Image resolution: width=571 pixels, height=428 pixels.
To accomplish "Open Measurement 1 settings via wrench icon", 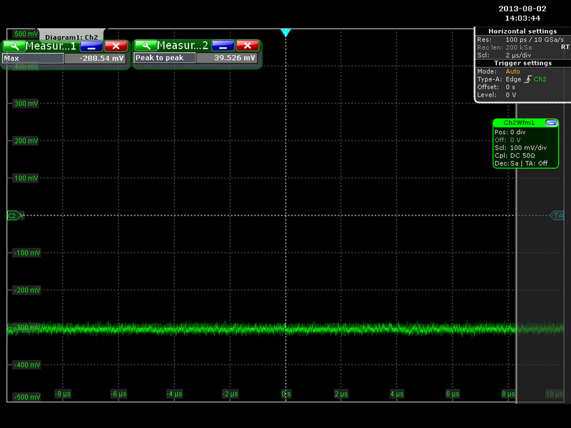I will click(14, 46).
